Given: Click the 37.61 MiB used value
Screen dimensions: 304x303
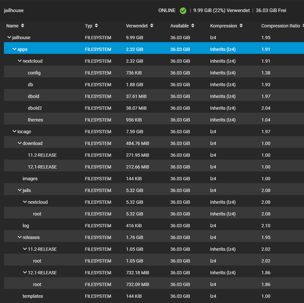Looking at the screenshot, I should coord(136,96).
